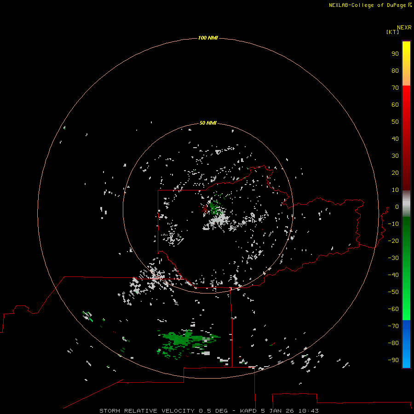Click the NEXLAB-College of DuPage watermark text
414x414 pixels.
pos(368,5)
